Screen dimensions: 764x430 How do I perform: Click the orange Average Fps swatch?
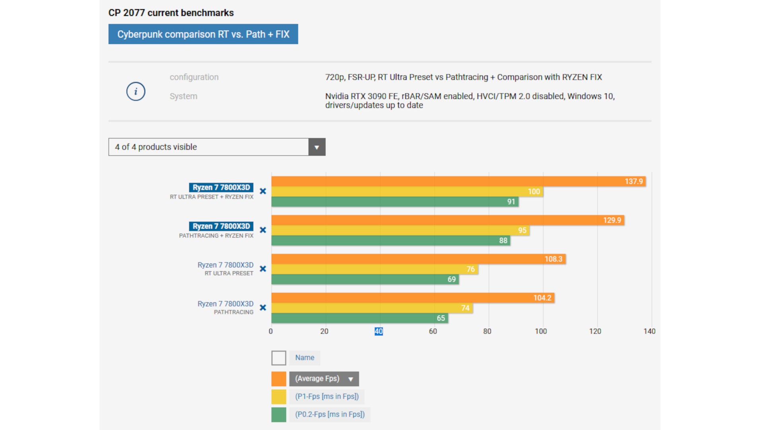click(x=279, y=379)
